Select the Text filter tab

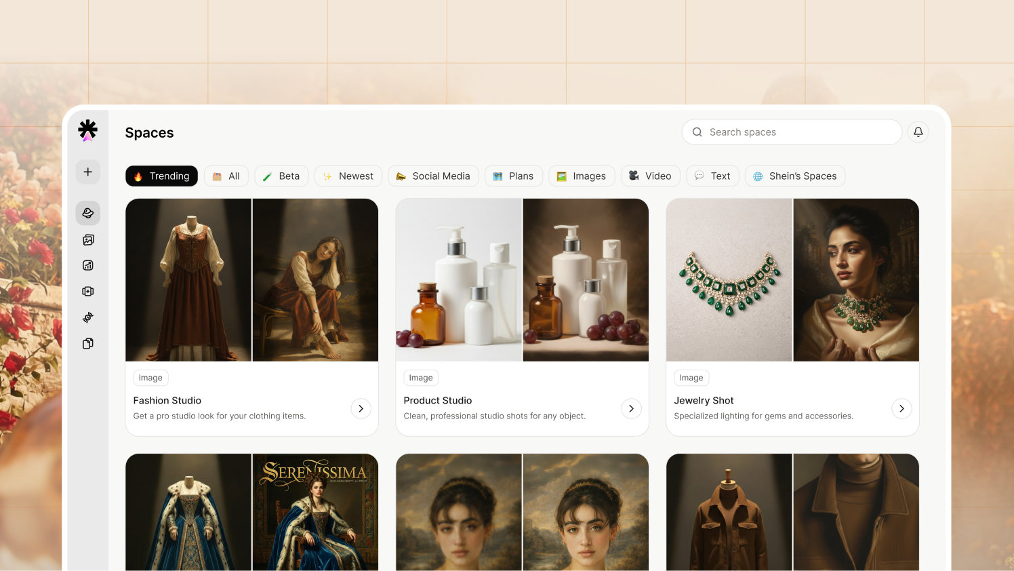pyautogui.click(x=712, y=176)
